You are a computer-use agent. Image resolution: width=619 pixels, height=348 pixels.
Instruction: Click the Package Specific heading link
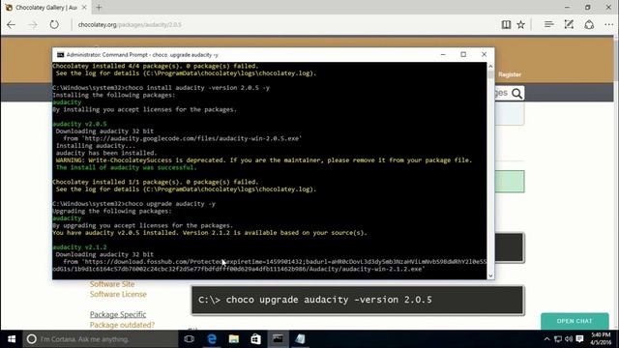point(118,314)
